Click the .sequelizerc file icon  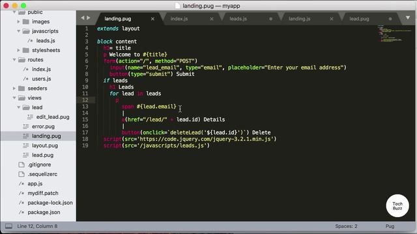(x=22, y=174)
